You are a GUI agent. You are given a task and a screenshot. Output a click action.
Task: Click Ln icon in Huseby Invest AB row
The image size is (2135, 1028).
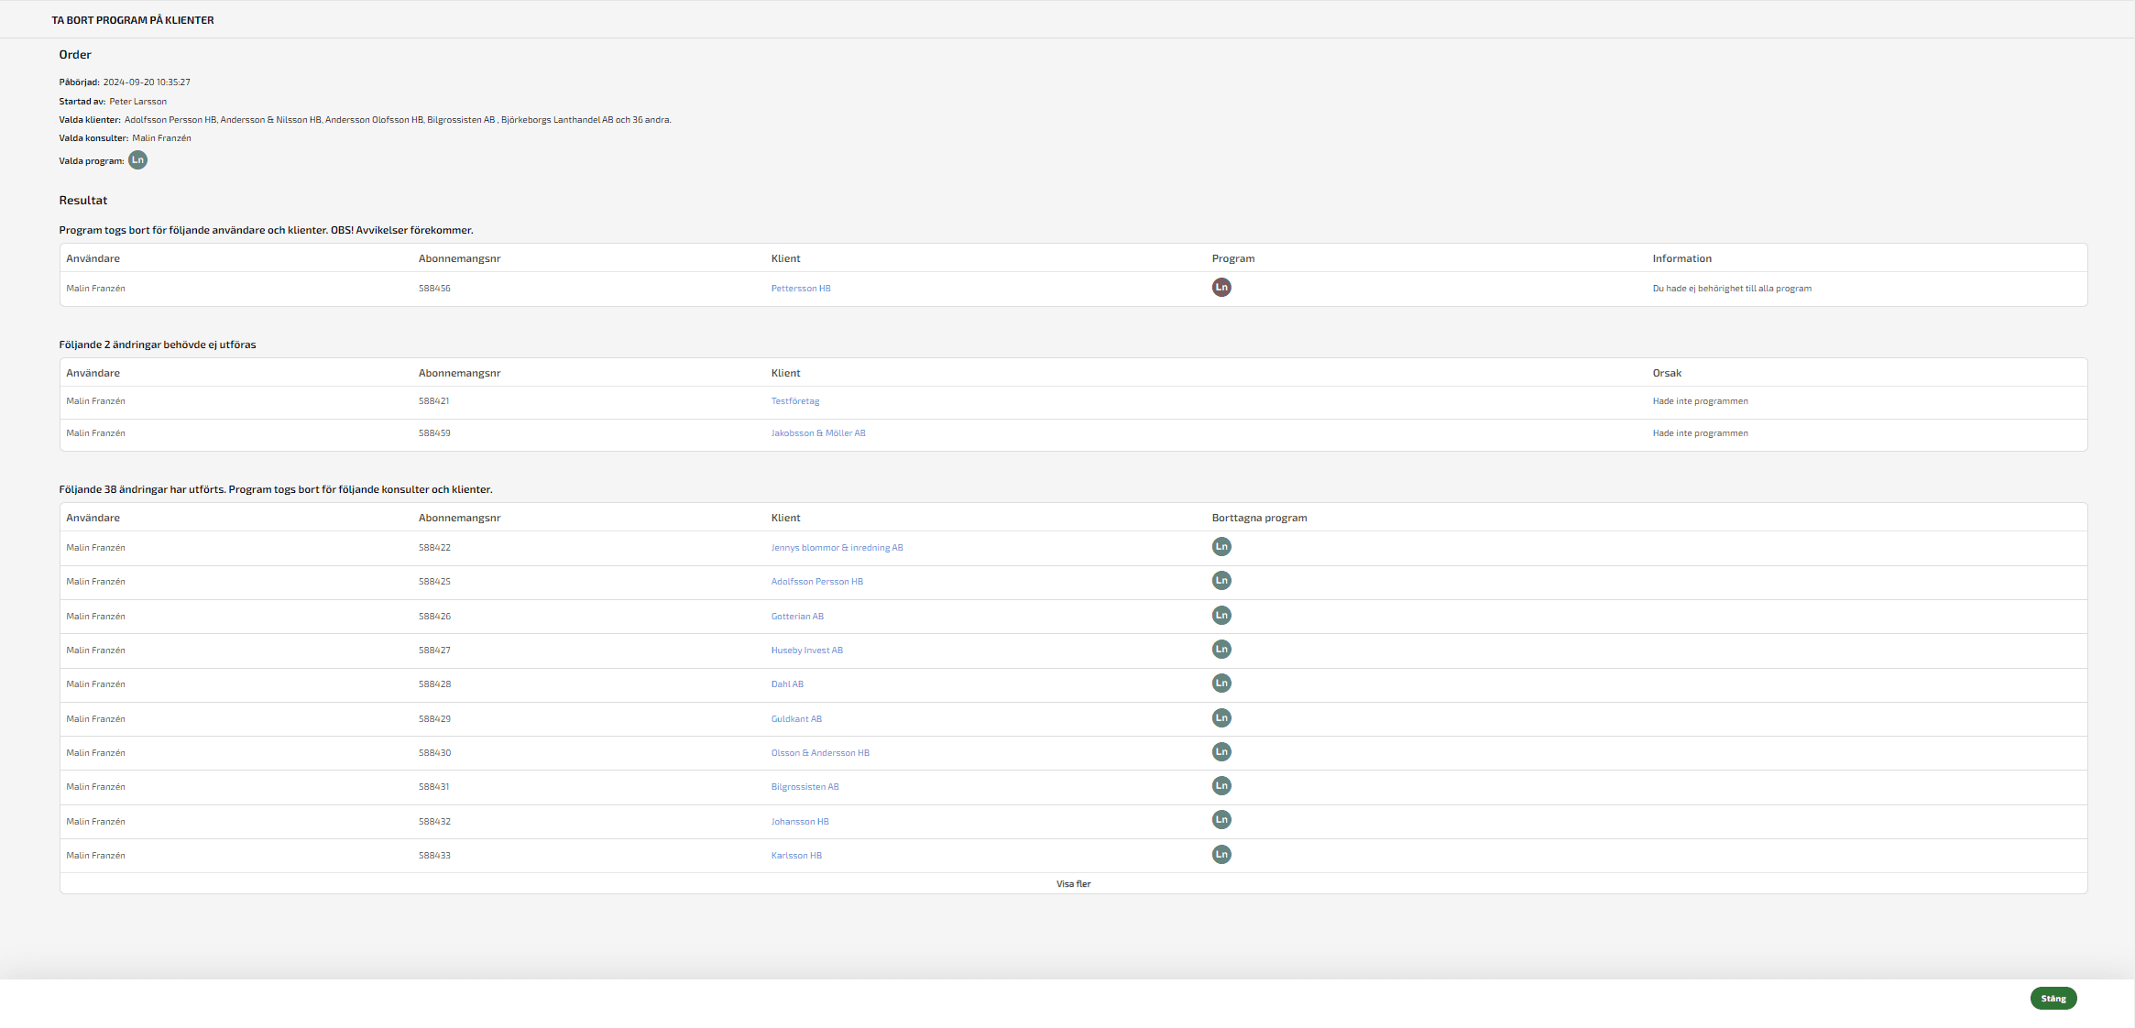(1221, 649)
